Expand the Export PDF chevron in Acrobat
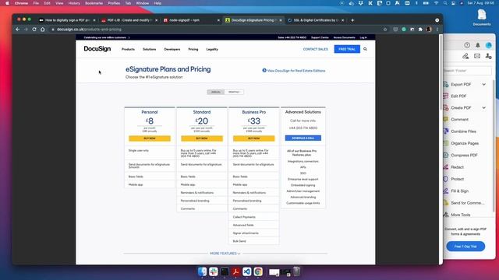Image resolution: width=499 pixels, height=280 pixels. (483, 85)
